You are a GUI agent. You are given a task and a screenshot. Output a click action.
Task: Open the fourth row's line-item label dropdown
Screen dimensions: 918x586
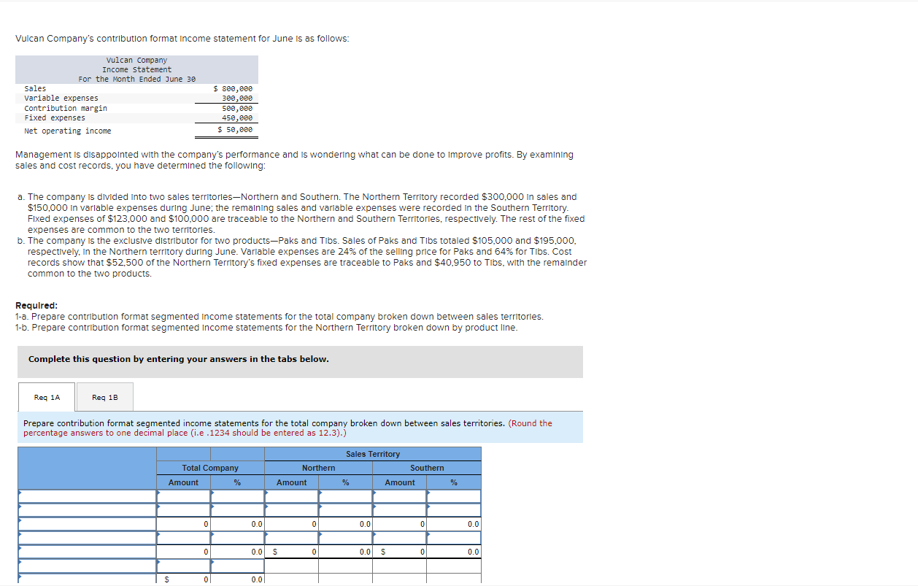pyautogui.click(x=88, y=538)
